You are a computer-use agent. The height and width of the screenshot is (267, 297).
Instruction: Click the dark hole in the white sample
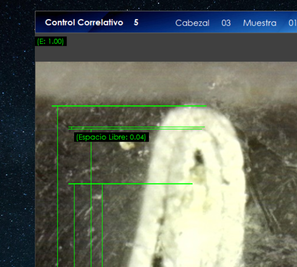click(x=197, y=158)
